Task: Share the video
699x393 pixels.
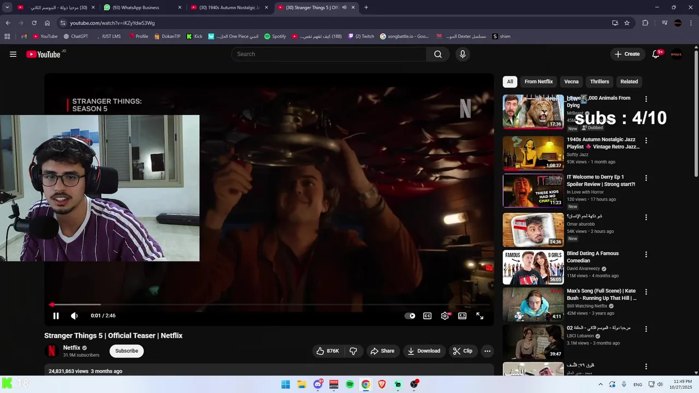Action: click(382, 351)
